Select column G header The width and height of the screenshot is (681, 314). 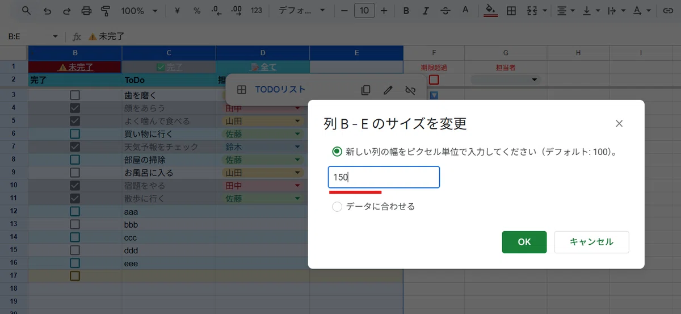click(505, 53)
